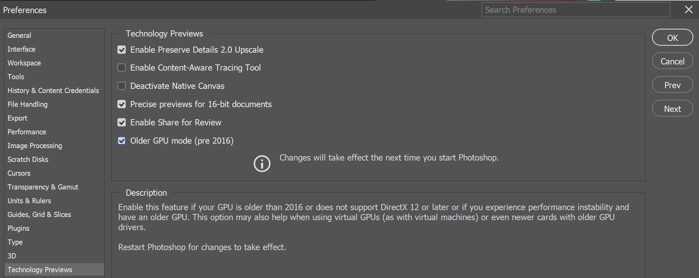The width and height of the screenshot is (699, 278).
Task: Select the Workspace category
Action: [x=54, y=63]
